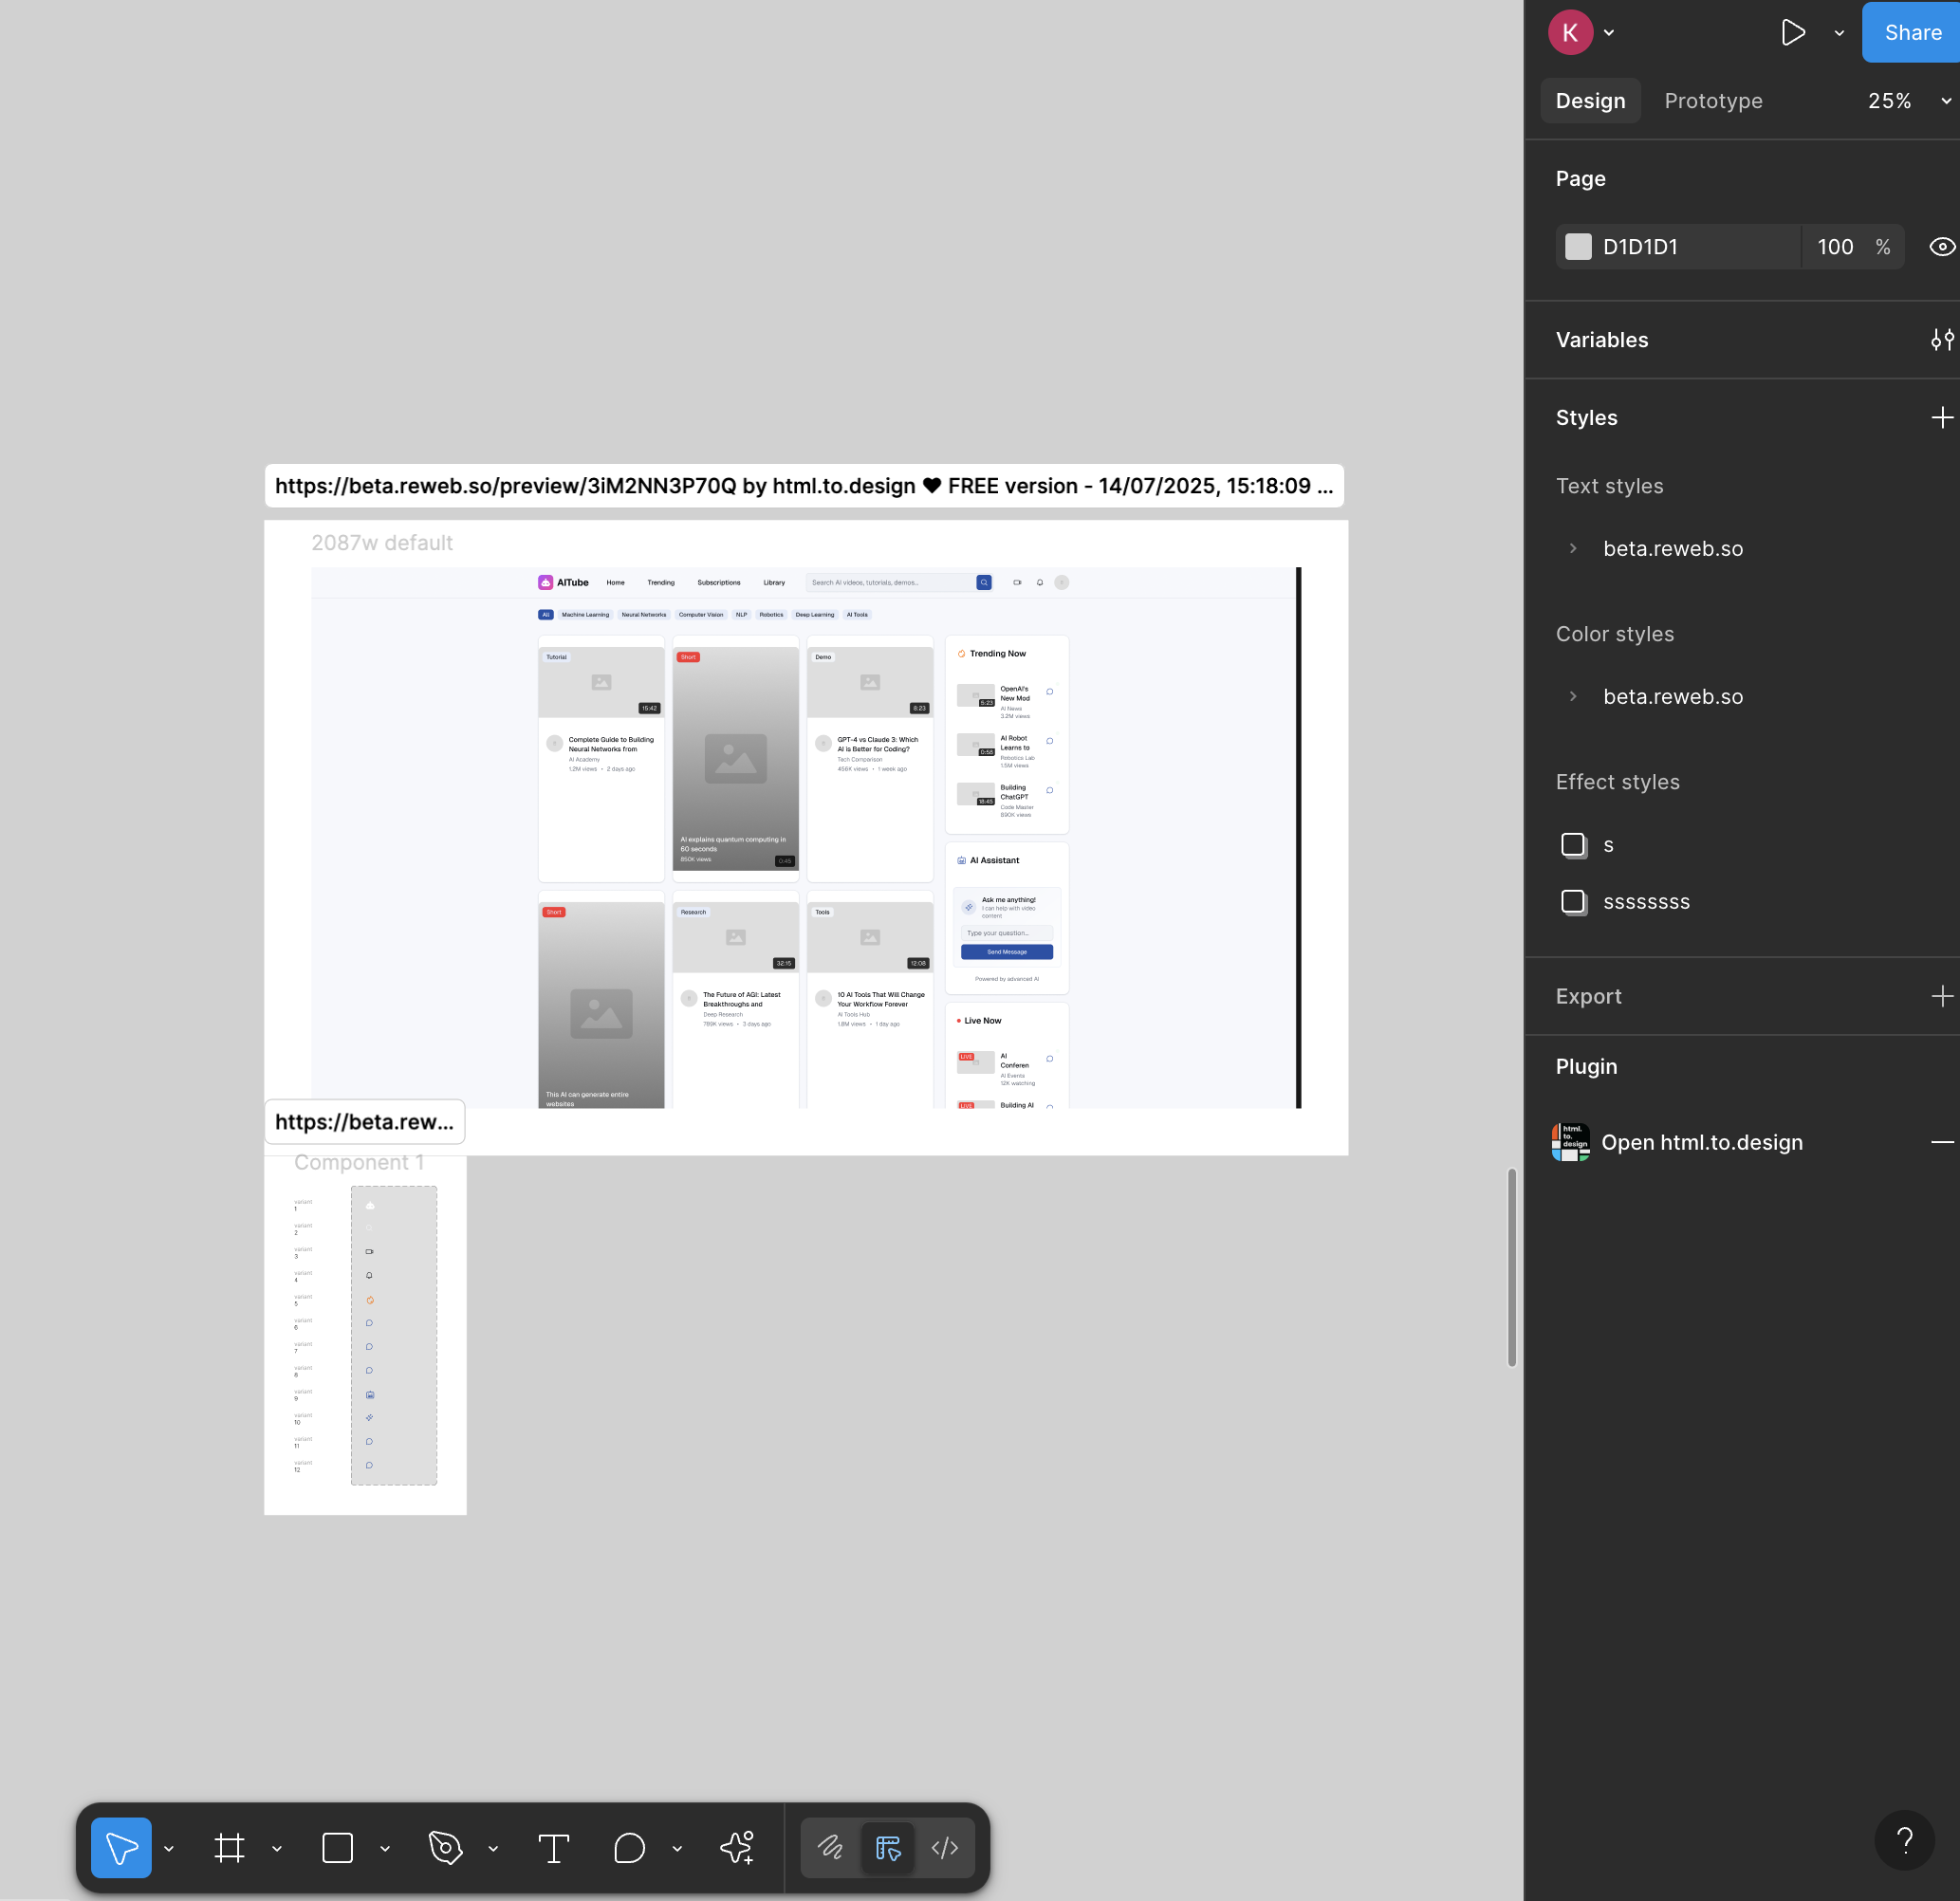
Task: Open html.to.design plugin
Action: 1701,1142
